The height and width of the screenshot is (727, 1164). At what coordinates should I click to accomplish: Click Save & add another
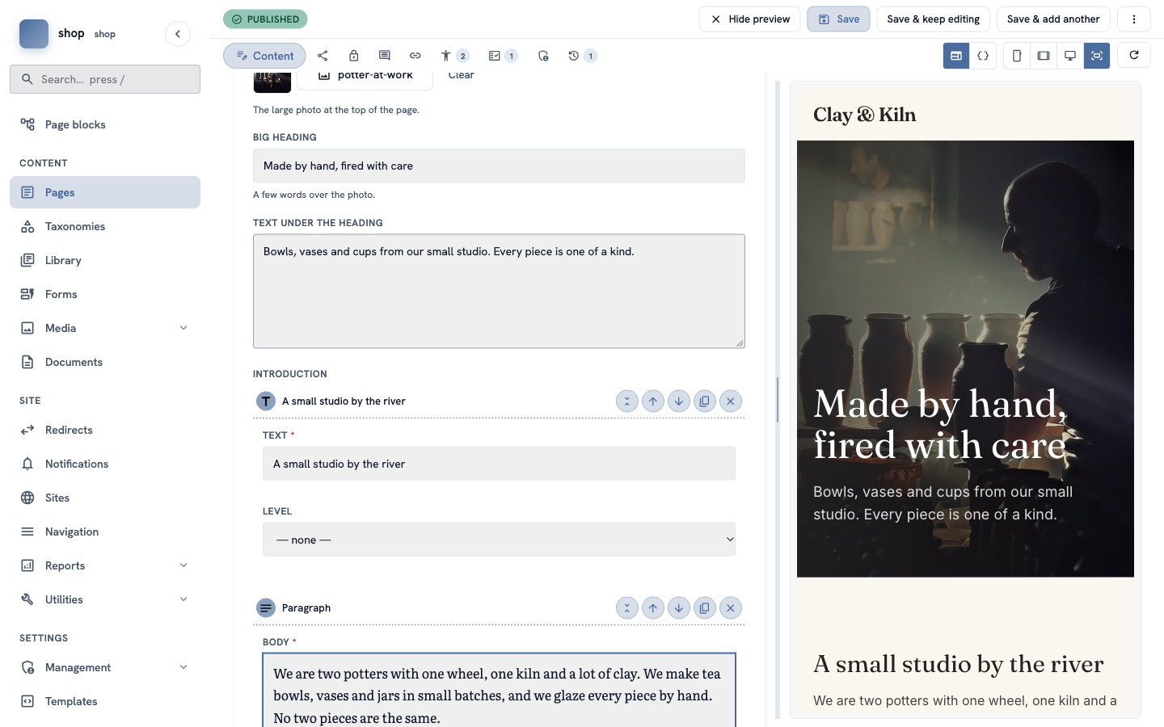[x=1053, y=19]
